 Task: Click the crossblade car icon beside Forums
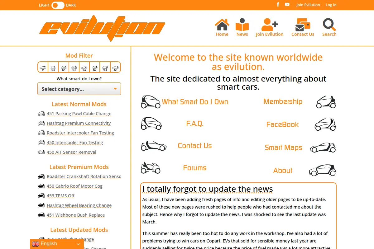tap(151, 168)
